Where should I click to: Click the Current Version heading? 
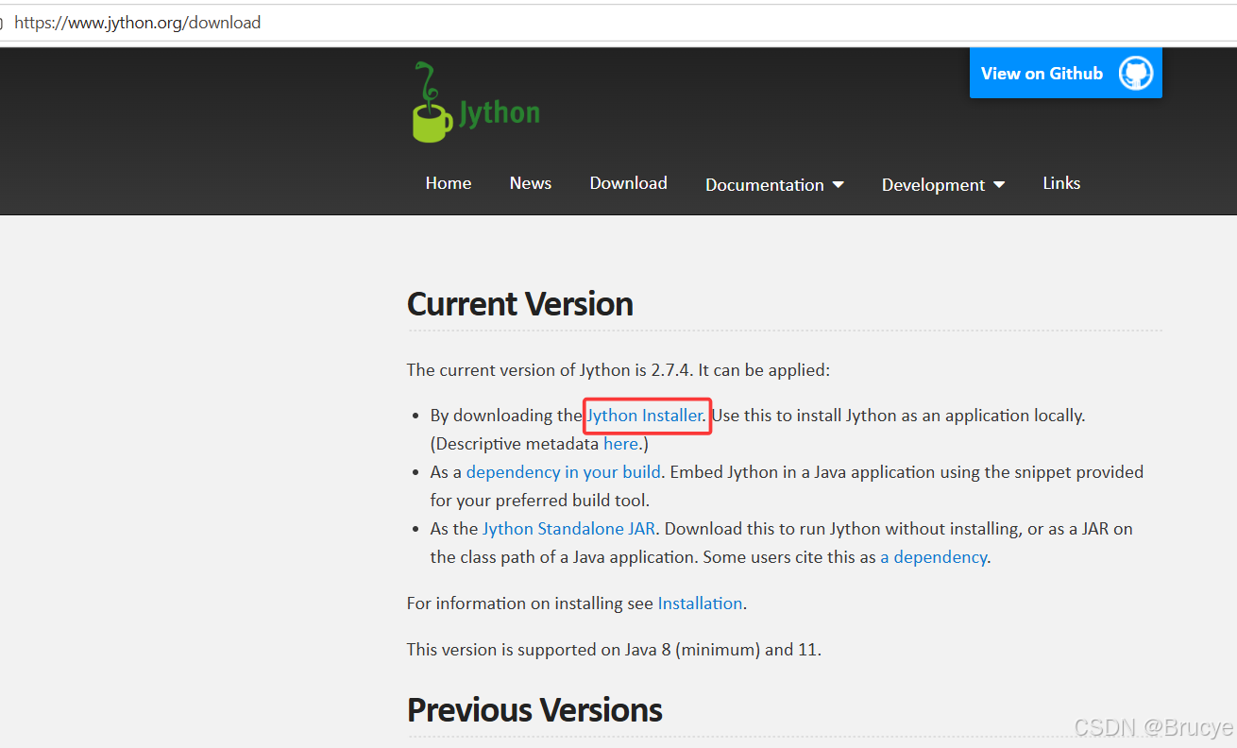click(x=520, y=304)
